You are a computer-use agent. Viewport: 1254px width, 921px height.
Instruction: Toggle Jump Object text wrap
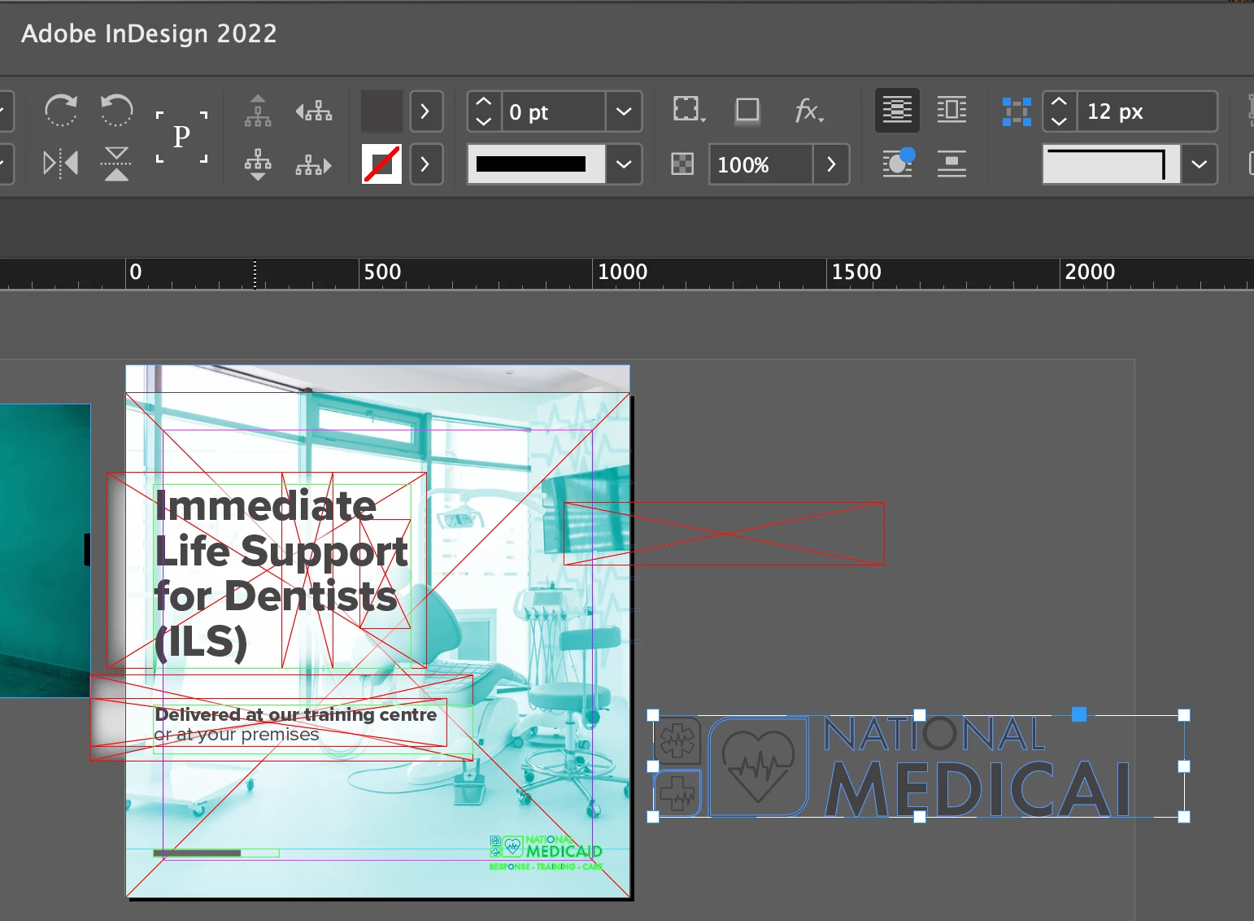[x=951, y=164]
